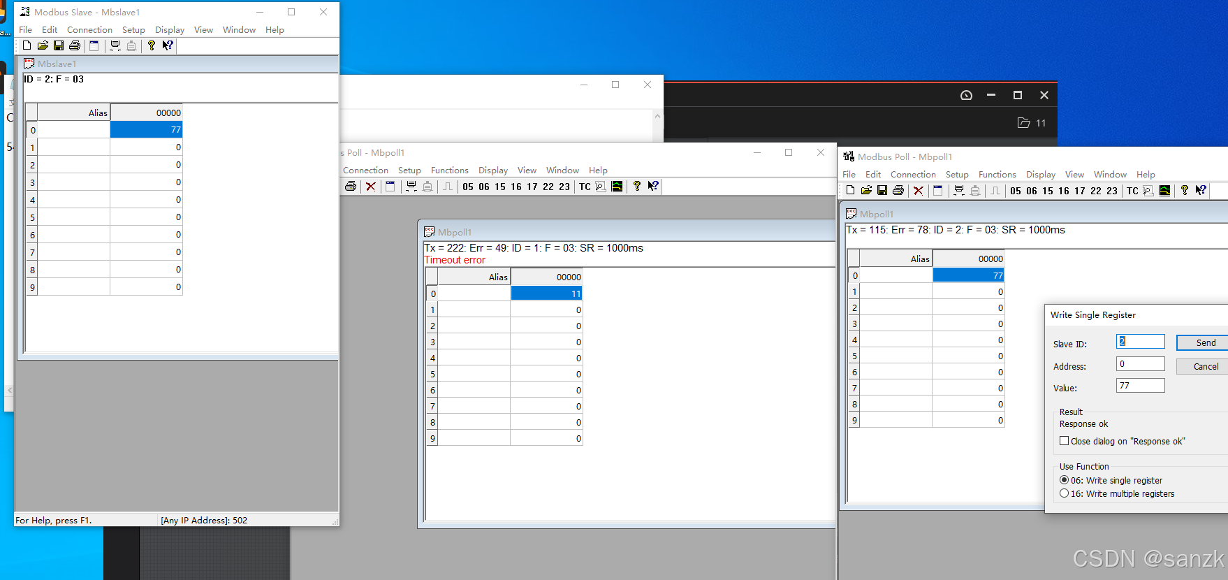Click function 23 button in right Modbus Poll toolbar
The height and width of the screenshot is (580, 1228).
(1112, 191)
